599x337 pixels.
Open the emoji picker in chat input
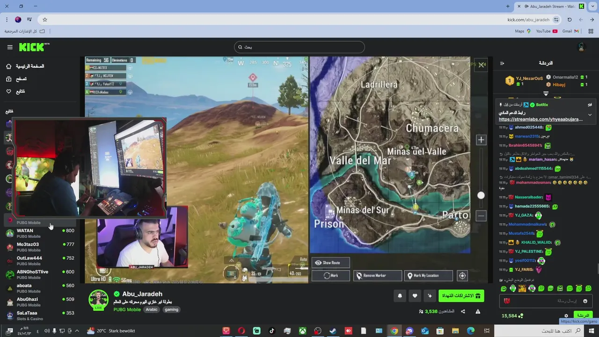pos(585,301)
